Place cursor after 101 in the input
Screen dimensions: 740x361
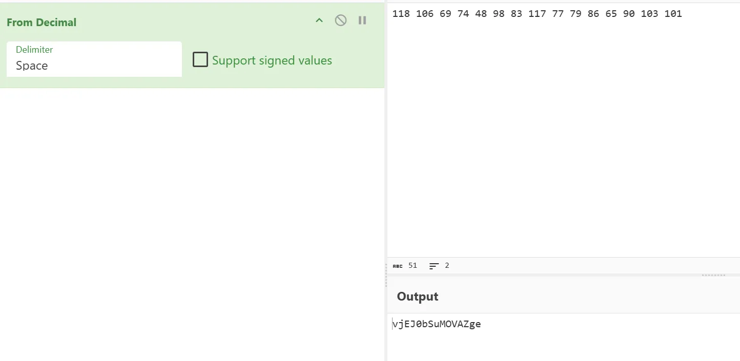point(683,14)
